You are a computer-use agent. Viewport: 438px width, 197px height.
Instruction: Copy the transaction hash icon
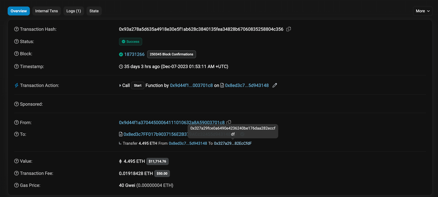(x=289, y=29)
